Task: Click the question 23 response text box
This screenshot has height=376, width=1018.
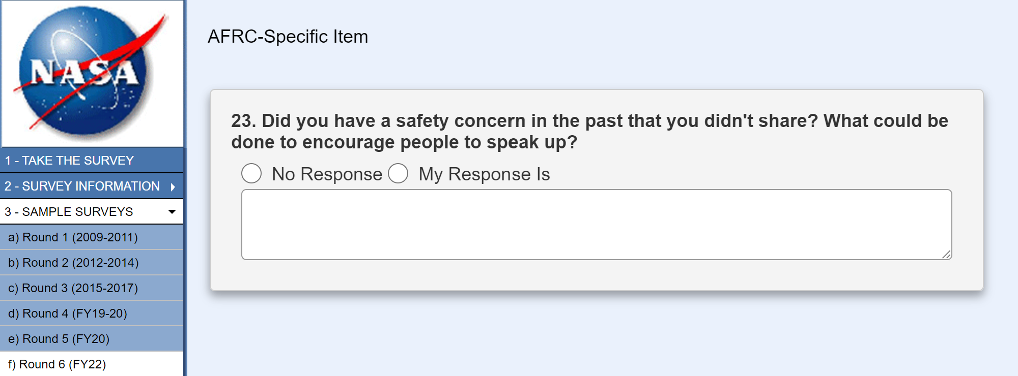Action: click(596, 224)
